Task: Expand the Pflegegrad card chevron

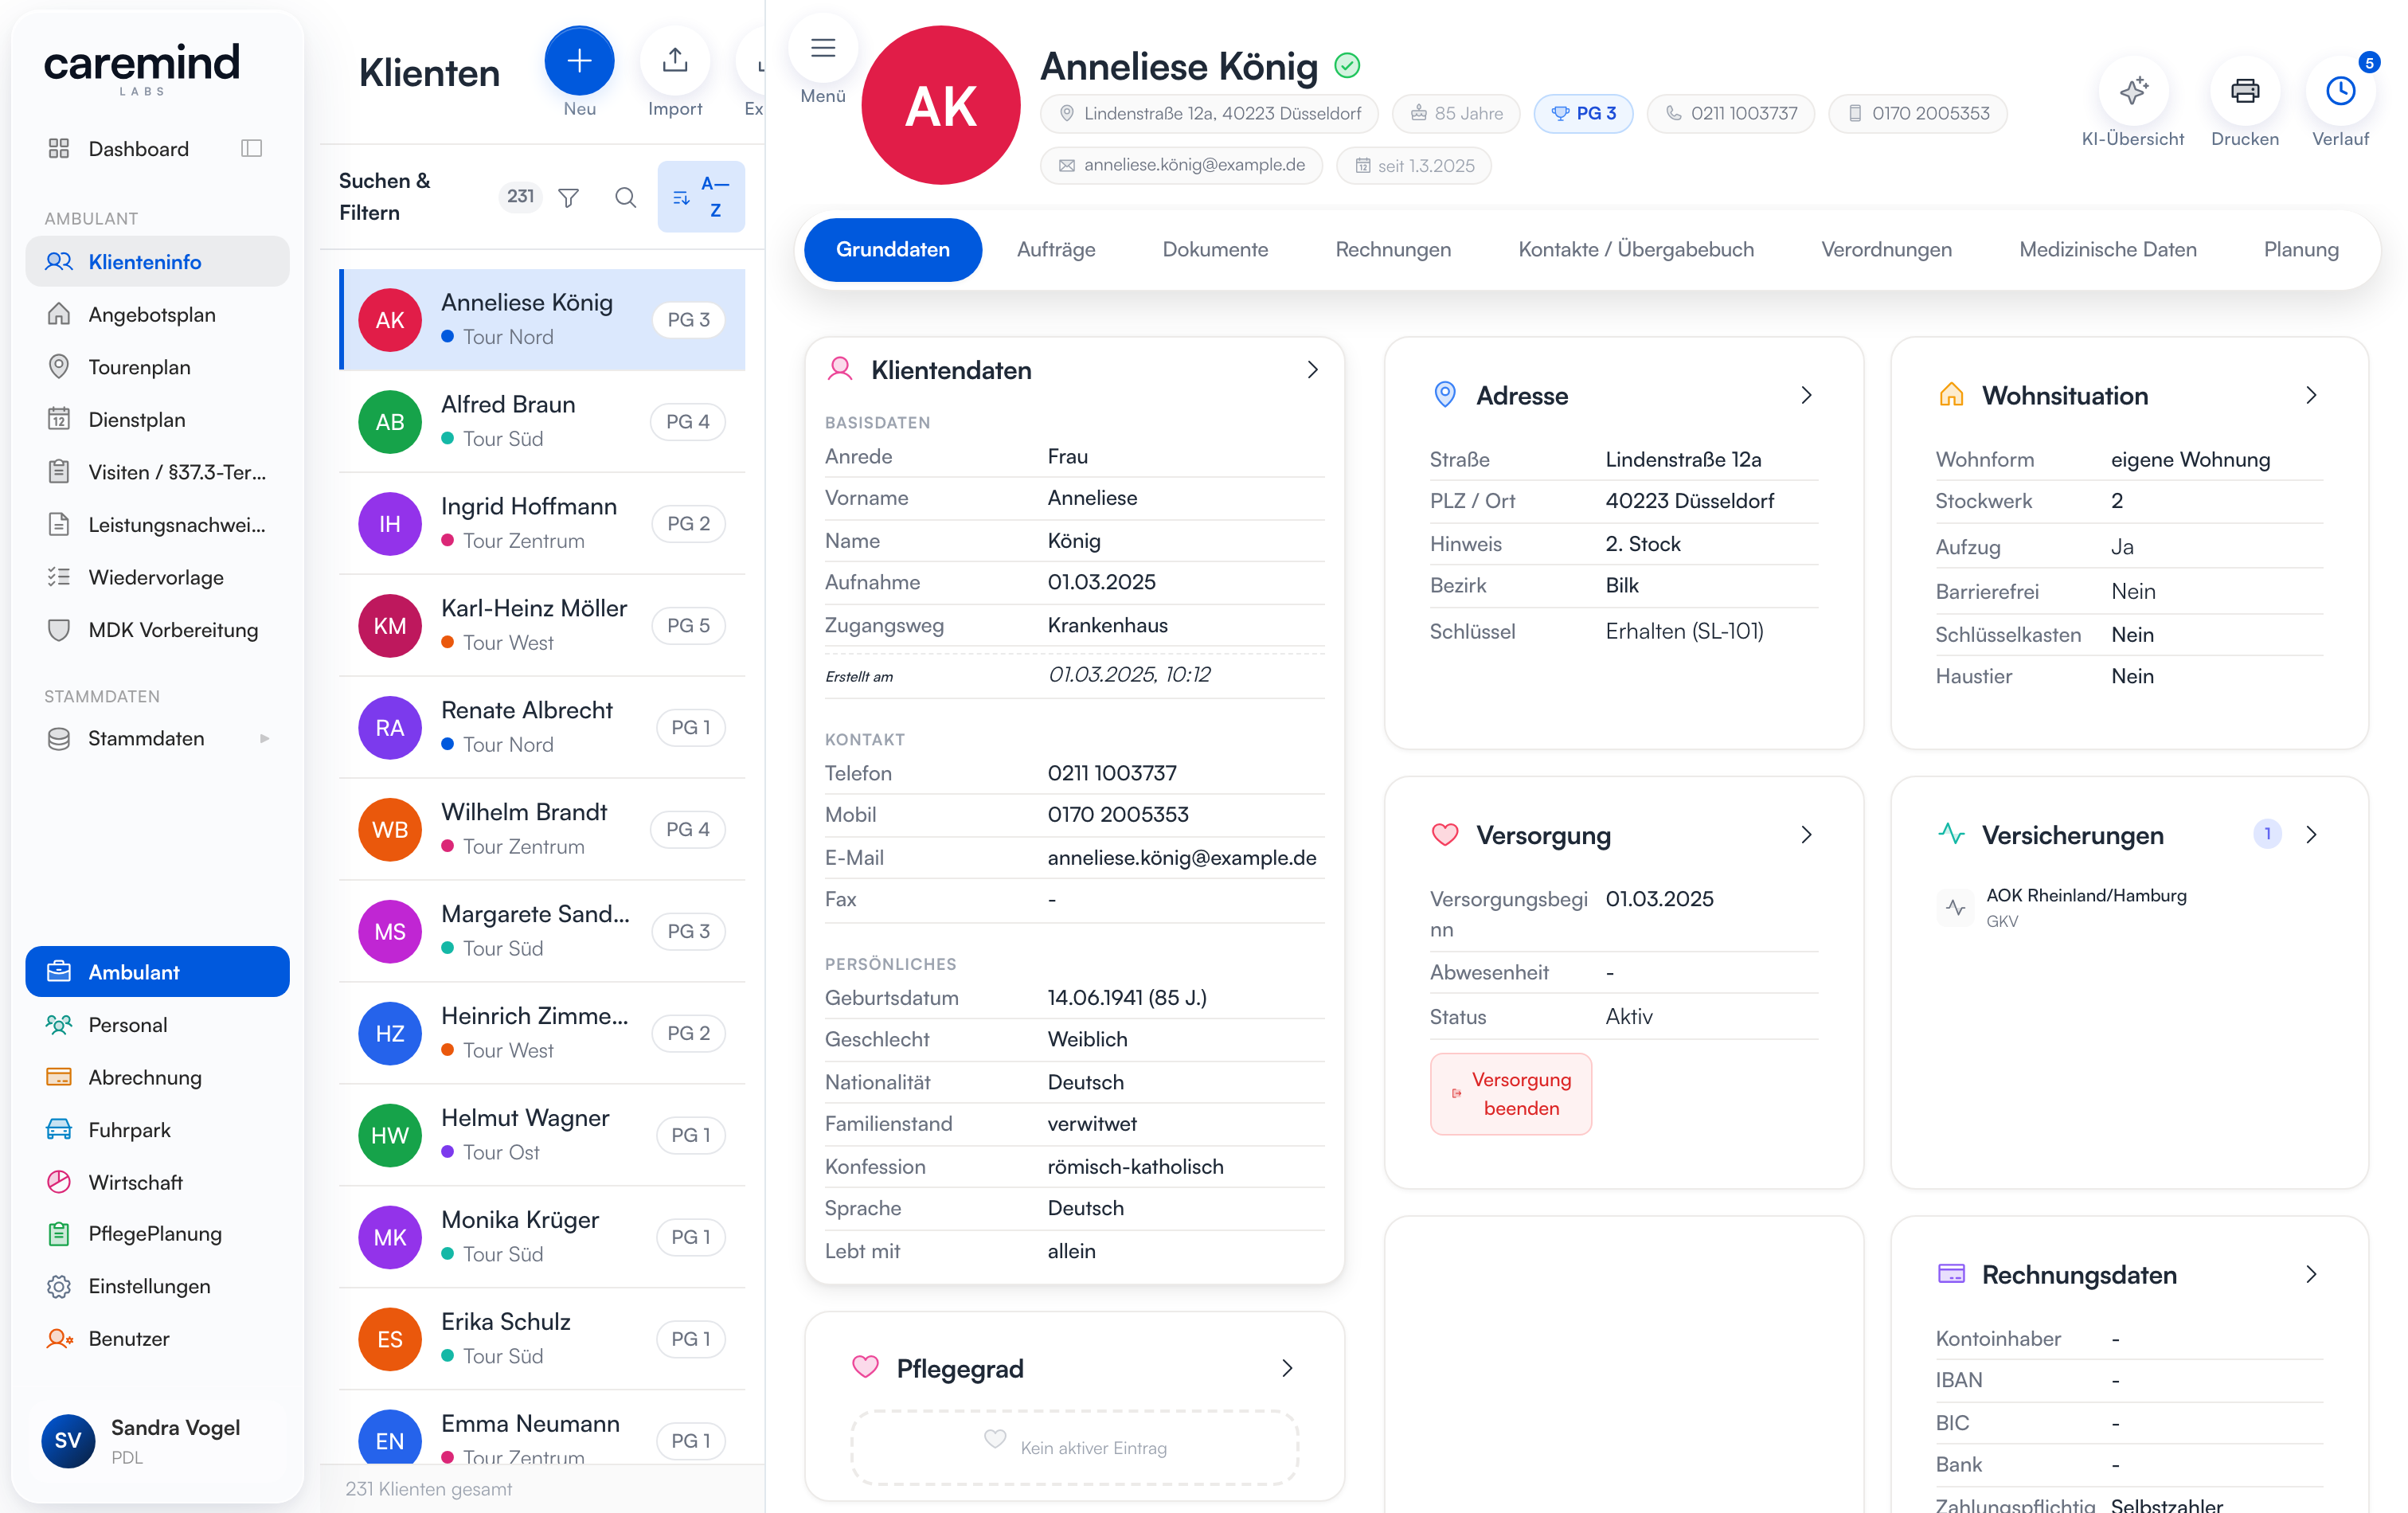Action: (x=1287, y=1369)
